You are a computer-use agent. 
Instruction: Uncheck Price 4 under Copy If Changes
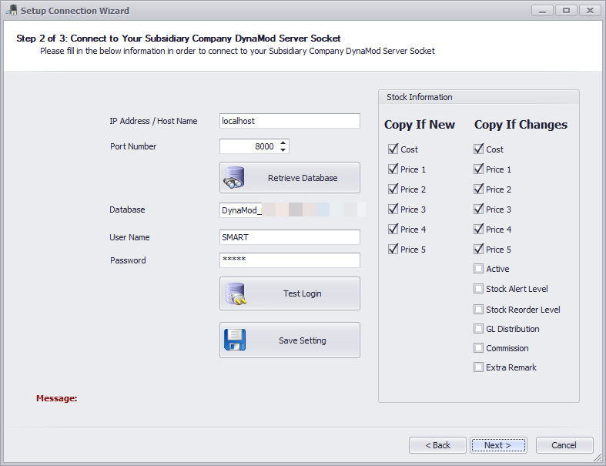[x=478, y=230]
